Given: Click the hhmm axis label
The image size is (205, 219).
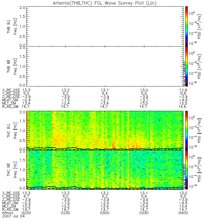Looking at the screenshot, I should [x=8, y=213].
